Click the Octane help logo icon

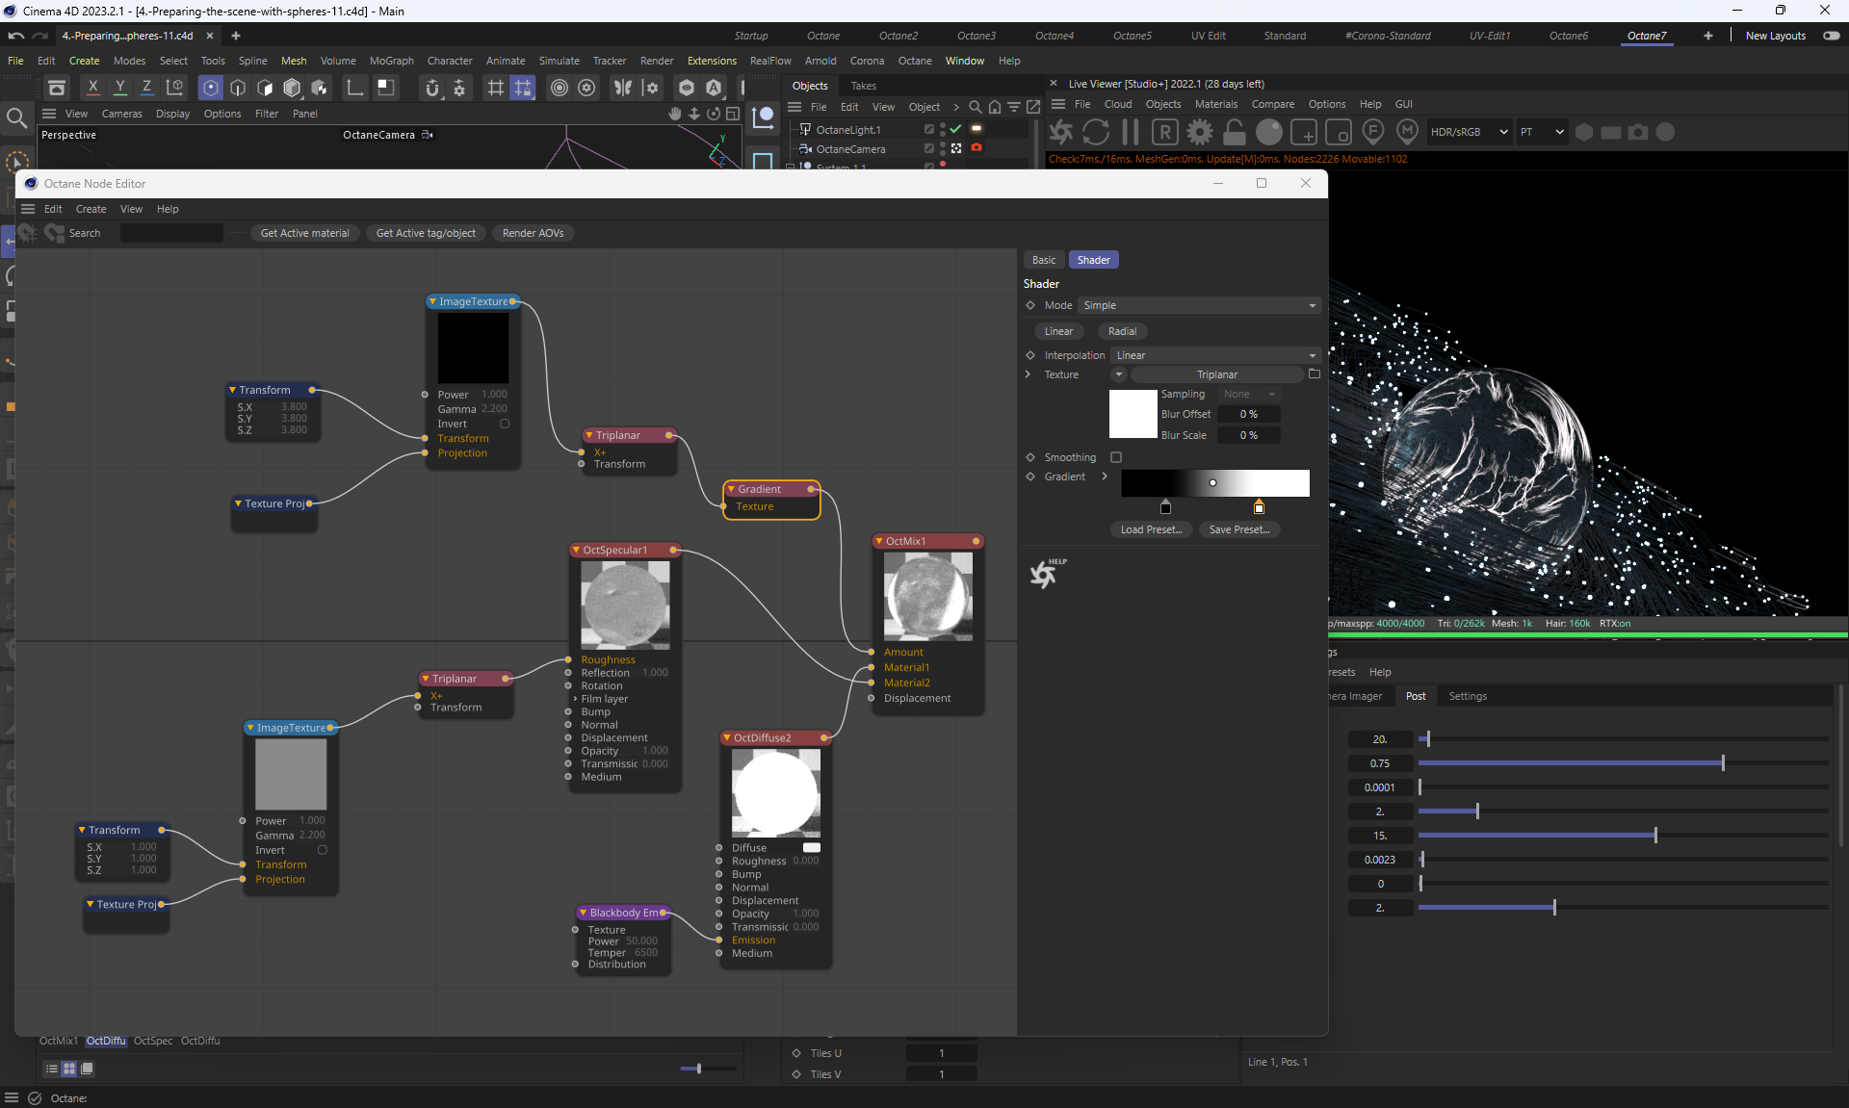tap(1045, 574)
